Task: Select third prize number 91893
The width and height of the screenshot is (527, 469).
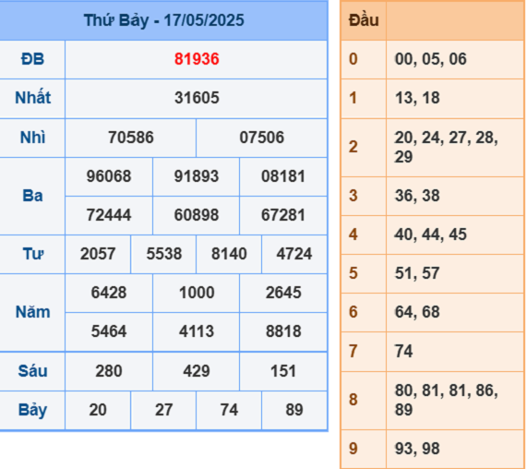Action: click(x=197, y=176)
